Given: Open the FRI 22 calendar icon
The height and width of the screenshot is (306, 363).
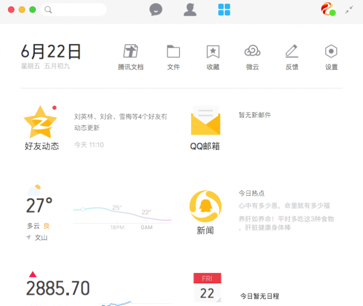Looking at the screenshot, I should pyautogui.click(x=207, y=288).
